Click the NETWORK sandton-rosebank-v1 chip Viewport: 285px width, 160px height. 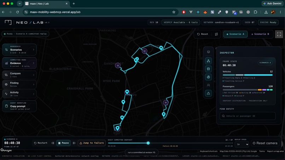(221, 23)
